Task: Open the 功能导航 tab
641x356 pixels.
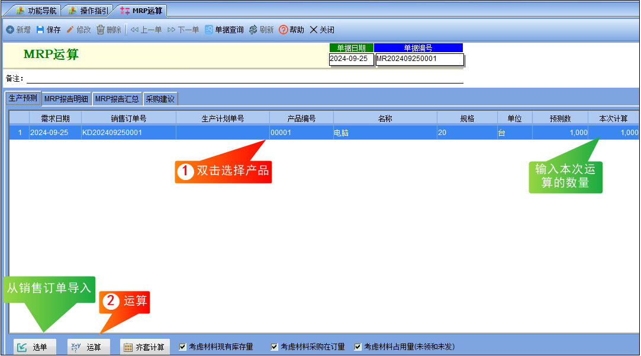Action: point(37,11)
